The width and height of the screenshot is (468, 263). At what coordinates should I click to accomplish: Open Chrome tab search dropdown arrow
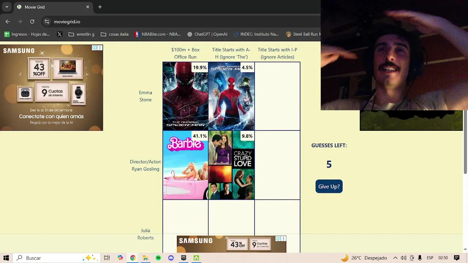tap(7, 7)
